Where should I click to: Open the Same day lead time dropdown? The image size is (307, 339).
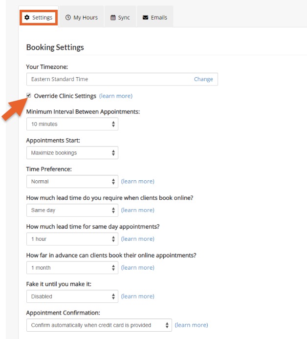72,210
